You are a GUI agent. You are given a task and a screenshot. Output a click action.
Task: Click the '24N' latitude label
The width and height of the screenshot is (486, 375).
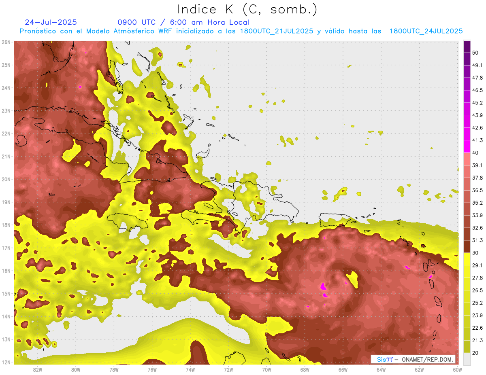[6, 88]
